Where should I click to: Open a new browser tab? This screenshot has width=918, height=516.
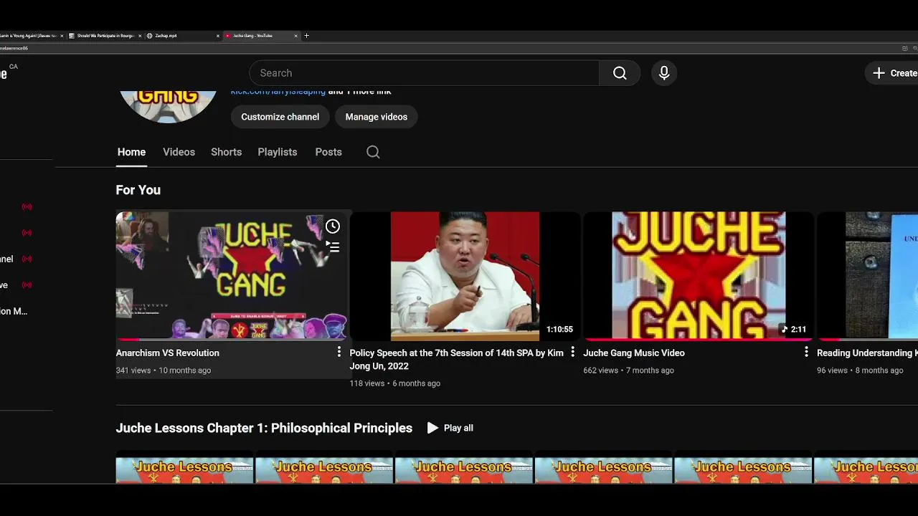point(306,36)
